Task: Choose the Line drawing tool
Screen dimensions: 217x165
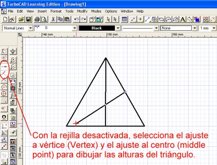Action: click(x=147, y=19)
